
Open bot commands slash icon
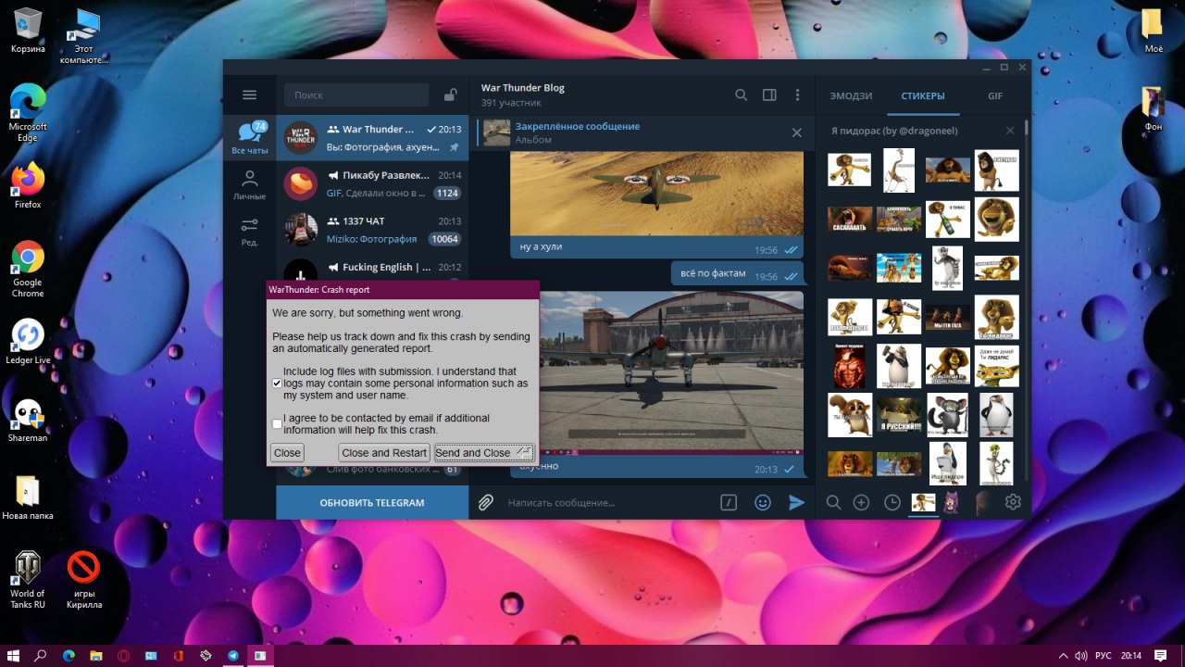pos(729,502)
